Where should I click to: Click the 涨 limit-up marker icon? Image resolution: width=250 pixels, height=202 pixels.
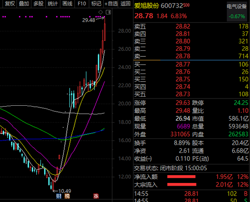coord(96,196)
